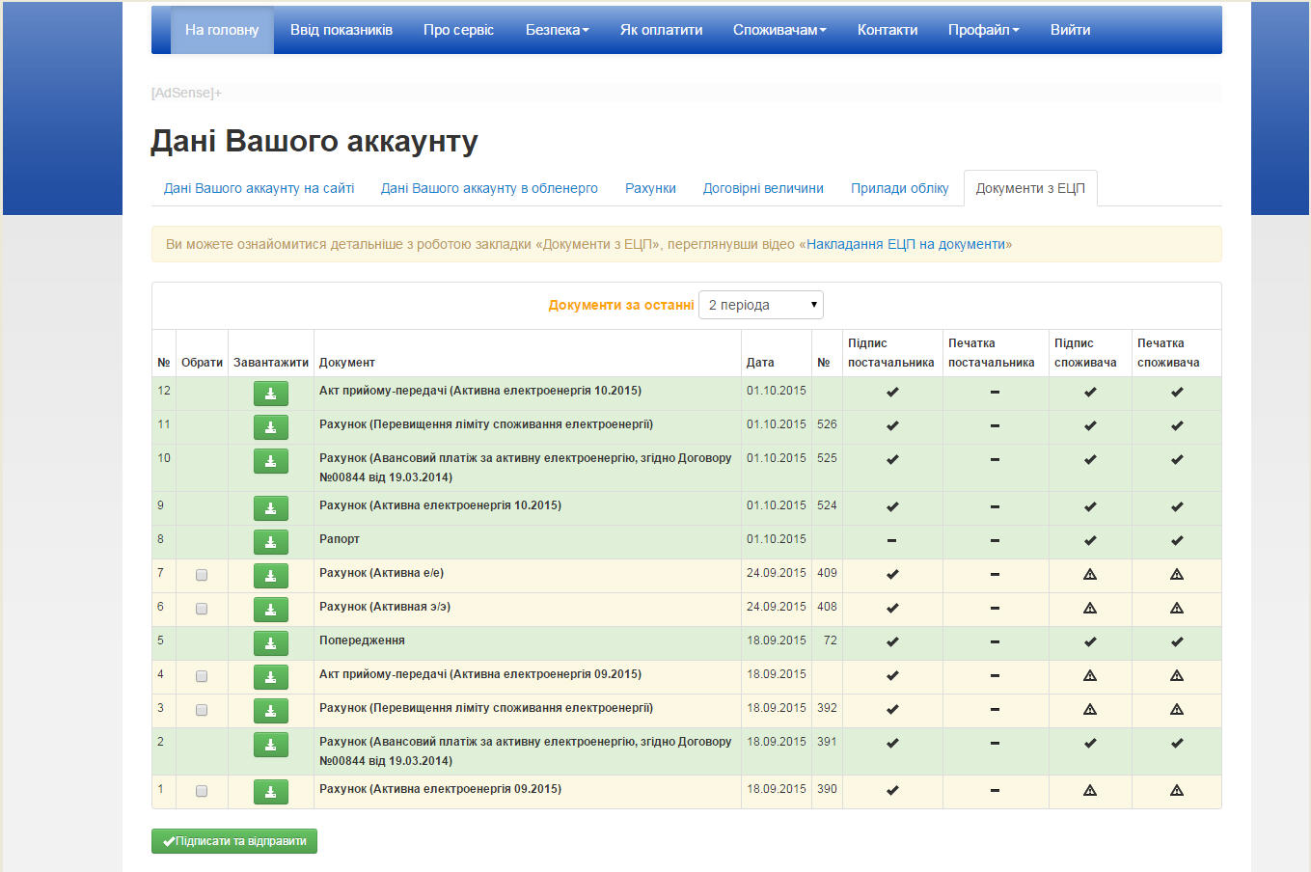
Task: Download document number 12 Акт прийому-передачі 10.2015
Action: pos(271,394)
